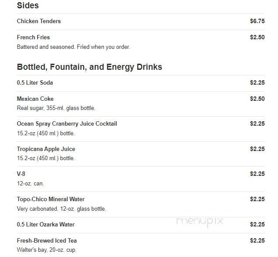278x257 pixels.
Task: Select the French Fries item
Action: pos(33,38)
